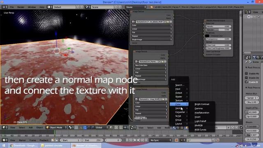Select the scale manipulator icon

[x=92, y=127]
